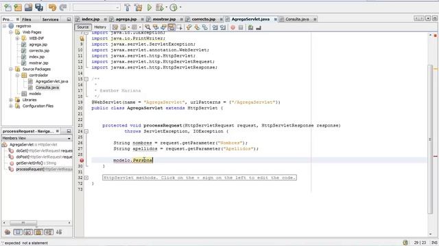The height and width of the screenshot is (246, 439).
Task: Click Next Bookmark icon
Action: pyautogui.click(x=197, y=27)
